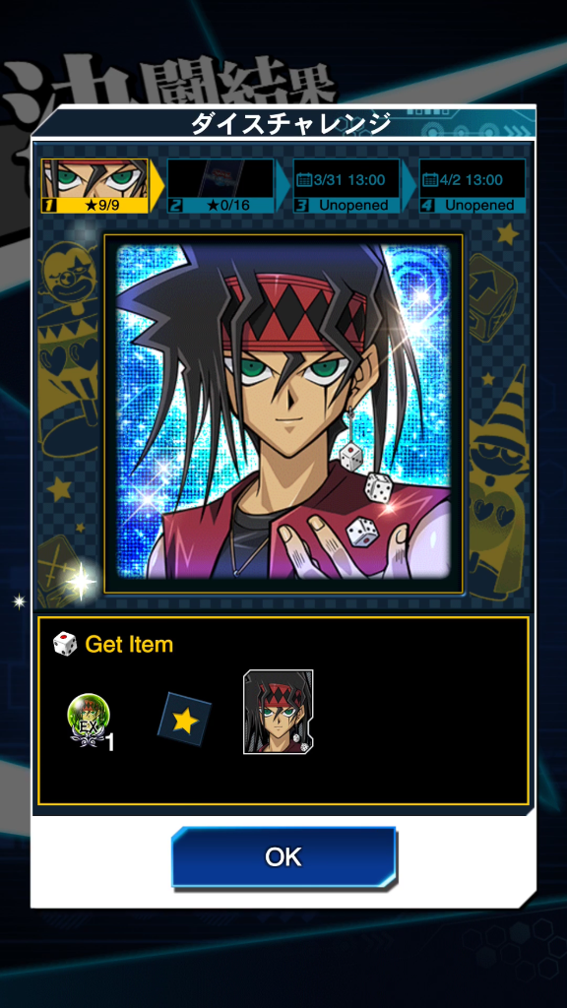Tap the OK button
The image size is (567, 1008).
click(283, 856)
